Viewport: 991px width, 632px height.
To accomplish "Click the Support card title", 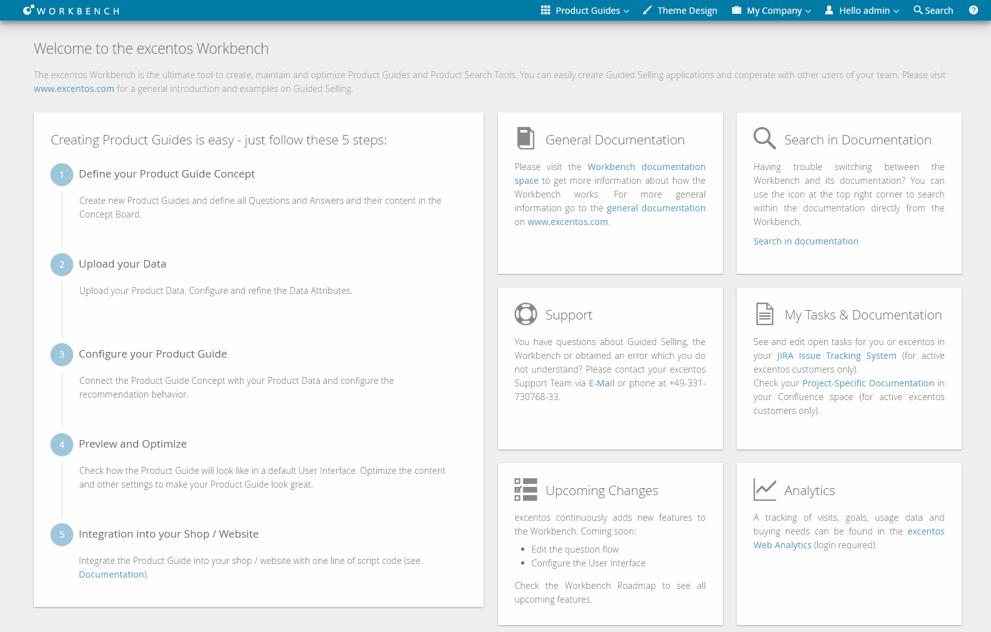I will [x=569, y=315].
